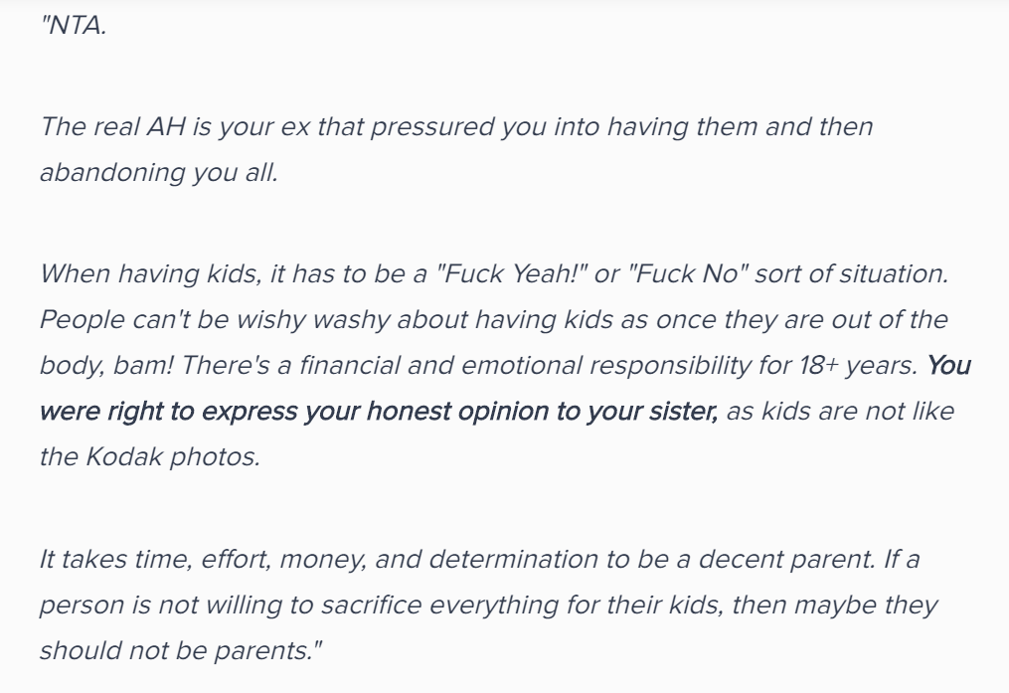
Task: Click the words "decent parent."
Action: (x=787, y=559)
